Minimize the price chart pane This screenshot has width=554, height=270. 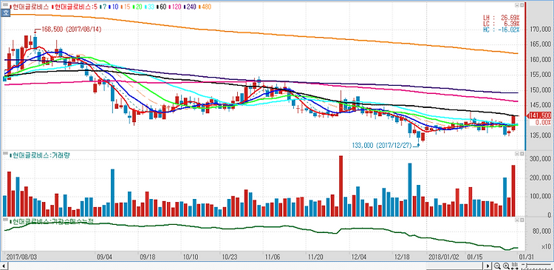click(516, 6)
